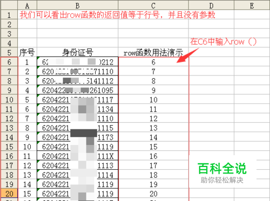Select column A header

pyautogui.click(x=27, y=5)
